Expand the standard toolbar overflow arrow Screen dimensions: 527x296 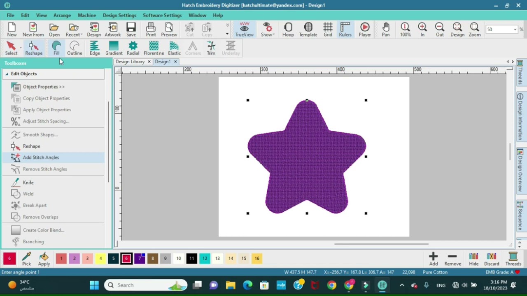227,34
